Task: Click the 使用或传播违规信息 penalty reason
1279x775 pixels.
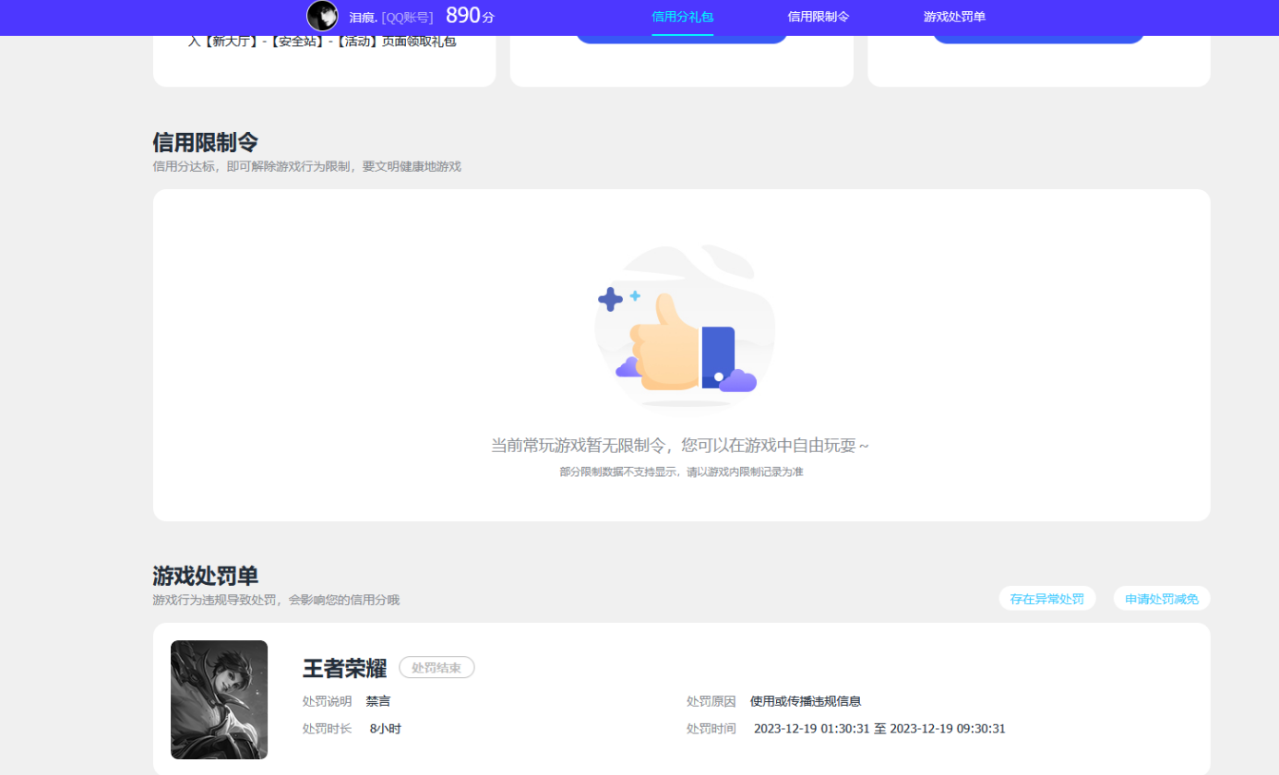Action: tap(806, 701)
